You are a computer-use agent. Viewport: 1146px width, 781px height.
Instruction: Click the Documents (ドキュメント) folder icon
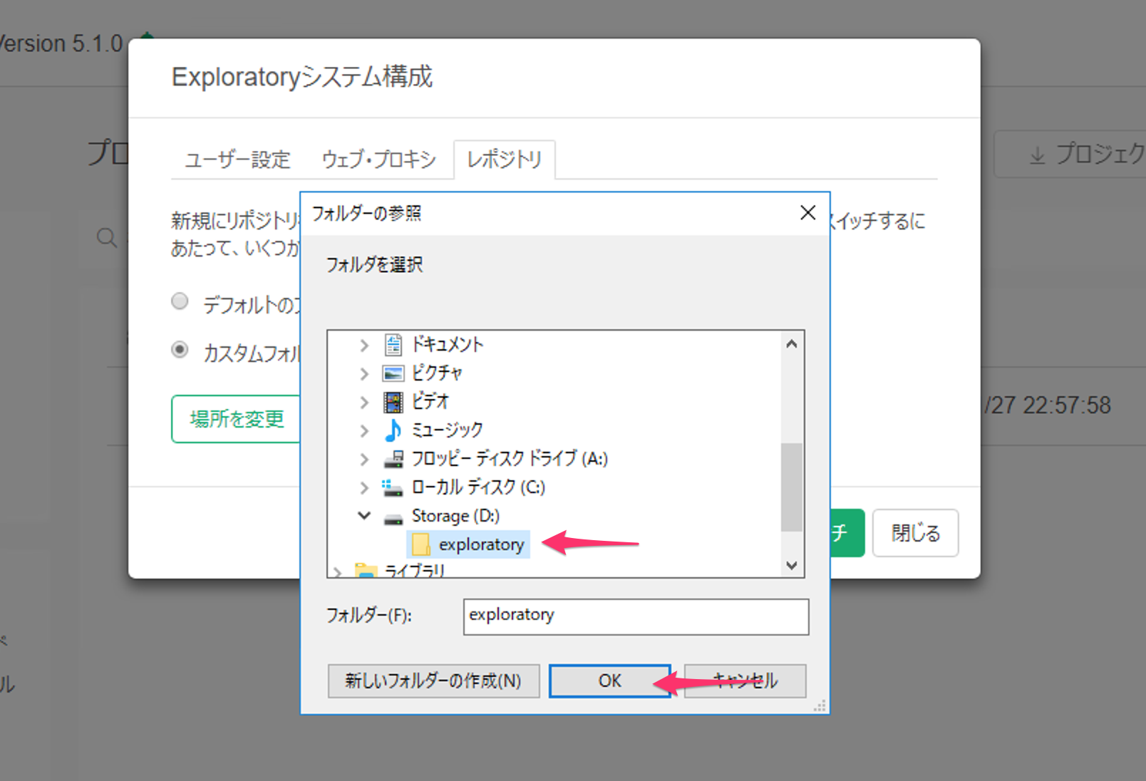(393, 345)
